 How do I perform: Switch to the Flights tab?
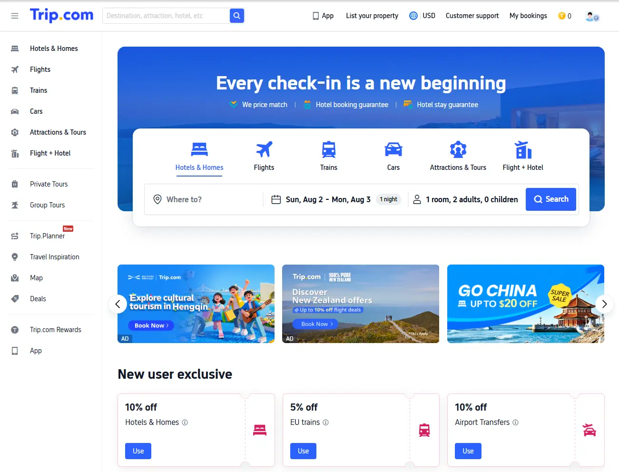(264, 157)
